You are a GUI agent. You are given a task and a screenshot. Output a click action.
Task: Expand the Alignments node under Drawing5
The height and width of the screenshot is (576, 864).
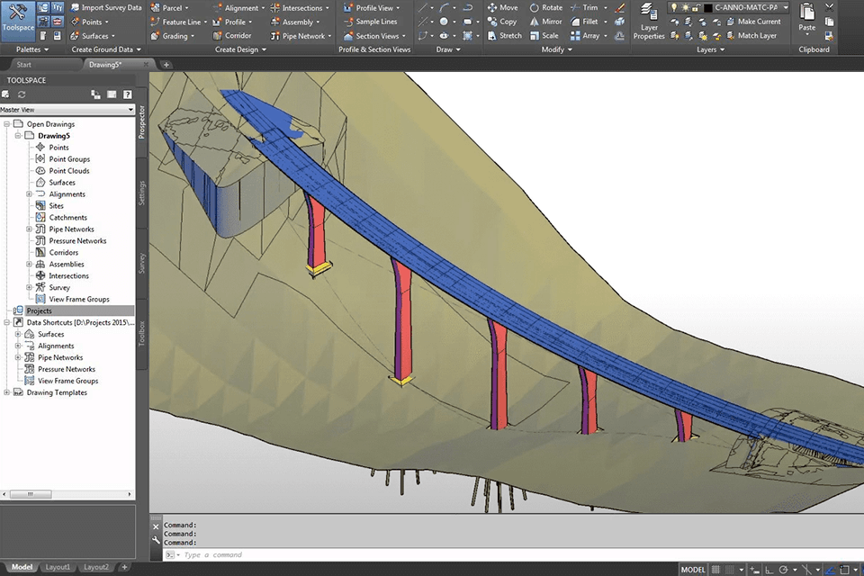(x=29, y=194)
